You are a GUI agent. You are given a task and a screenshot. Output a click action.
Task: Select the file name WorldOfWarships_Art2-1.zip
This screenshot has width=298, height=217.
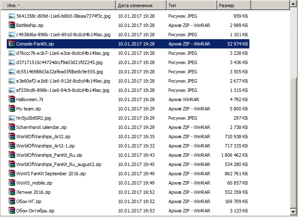[45, 146]
